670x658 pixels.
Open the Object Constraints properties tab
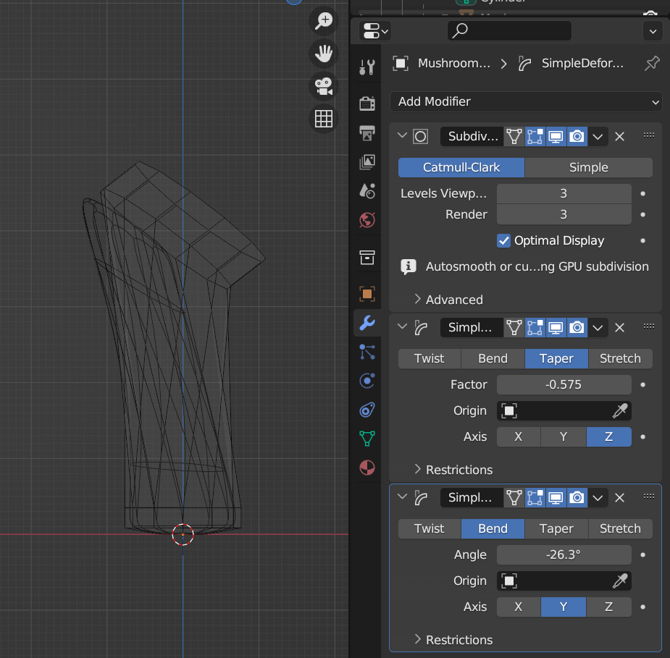367,410
